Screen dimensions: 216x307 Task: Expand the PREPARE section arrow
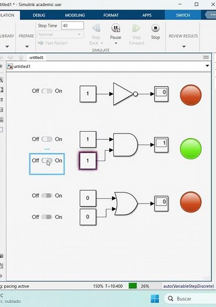(27, 47)
